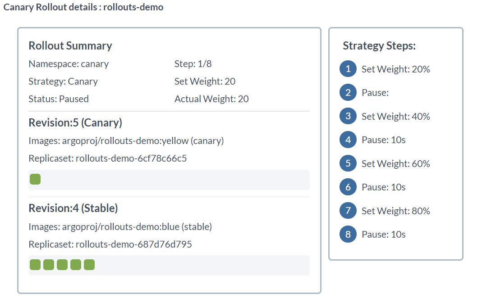482x298 pixels.
Task: Click the Status: Paused label
Action: [x=59, y=99]
